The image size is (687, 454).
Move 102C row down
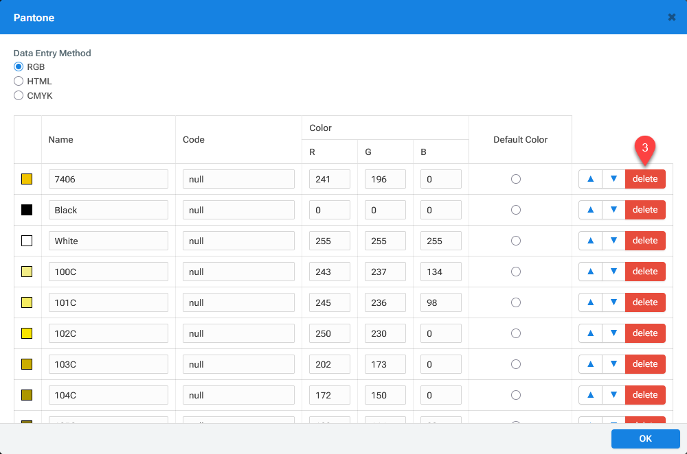(613, 333)
